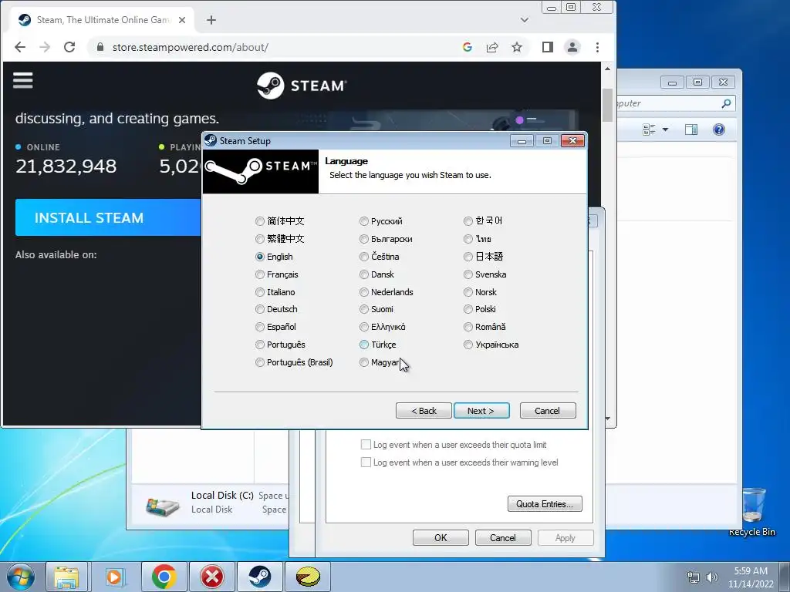Select Українська radio button
The height and width of the screenshot is (592, 790).
[468, 345]
